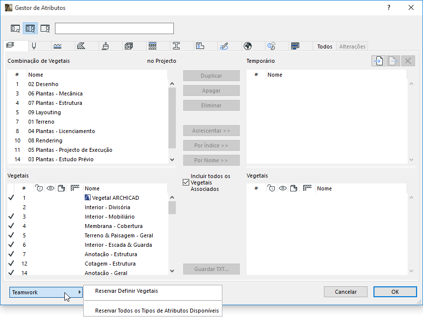
Task: Switch to the Alterações tab
Action: [x=352, y=46]
